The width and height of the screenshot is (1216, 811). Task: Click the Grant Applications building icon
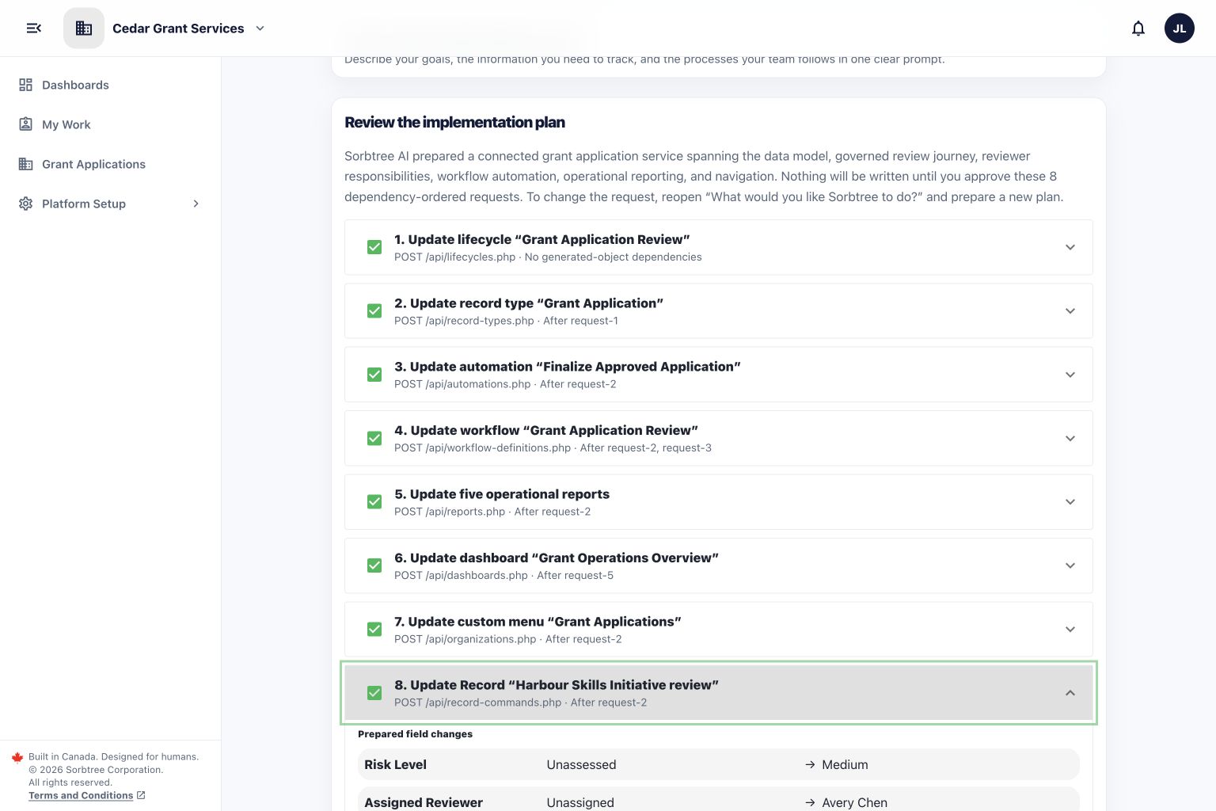coord(25,164)
